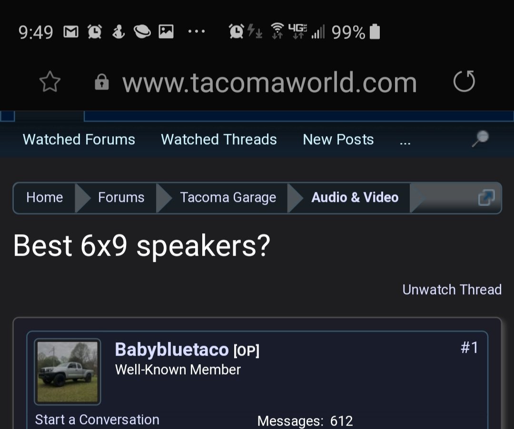Bookmark this page with the star icon
This screenshot has width=514, height=429.
(x=50, y=82)
